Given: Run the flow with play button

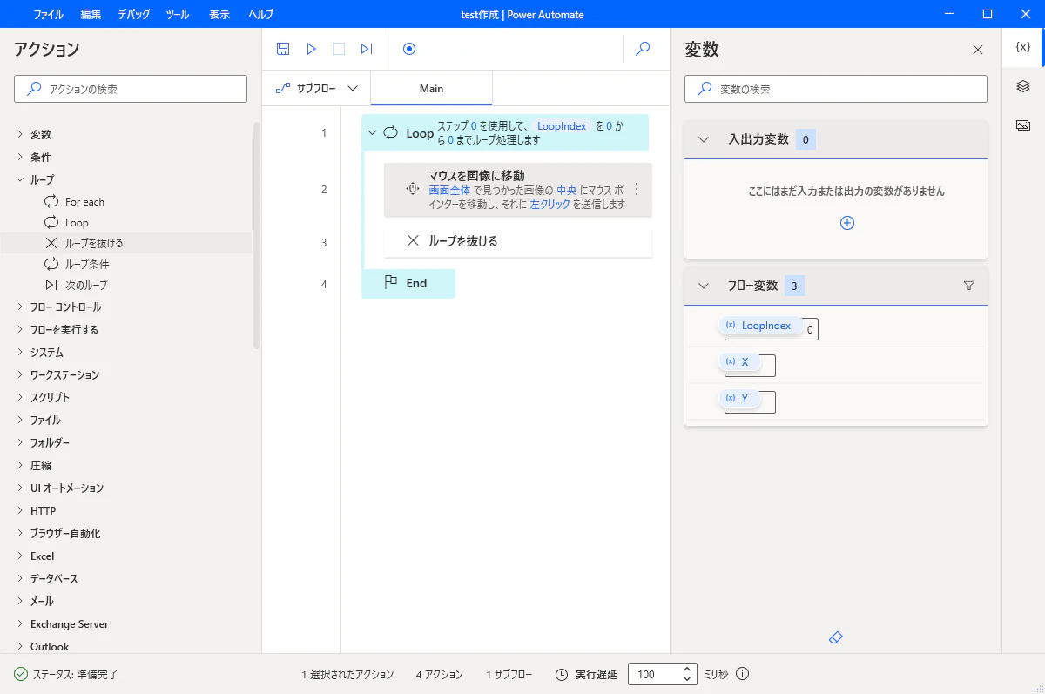Looking at the screenshot, I should (x=311, y=49).
